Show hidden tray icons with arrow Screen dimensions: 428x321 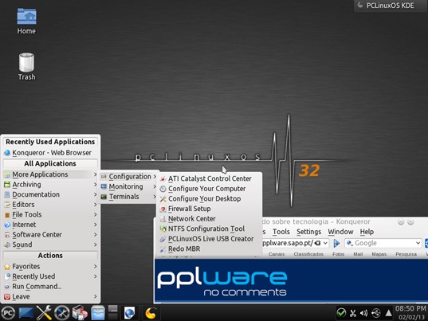pyautogui.click(x=388, y=313)
